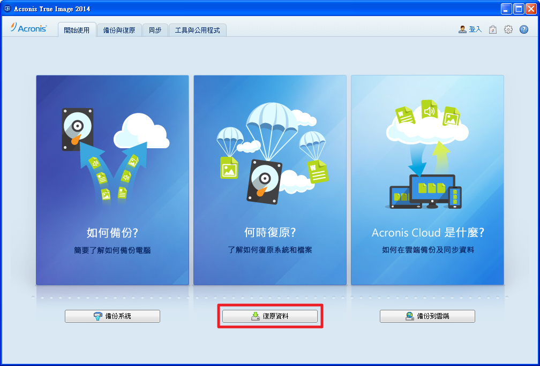Go to the 工具與公用程式 tab

tap(198, 30)
